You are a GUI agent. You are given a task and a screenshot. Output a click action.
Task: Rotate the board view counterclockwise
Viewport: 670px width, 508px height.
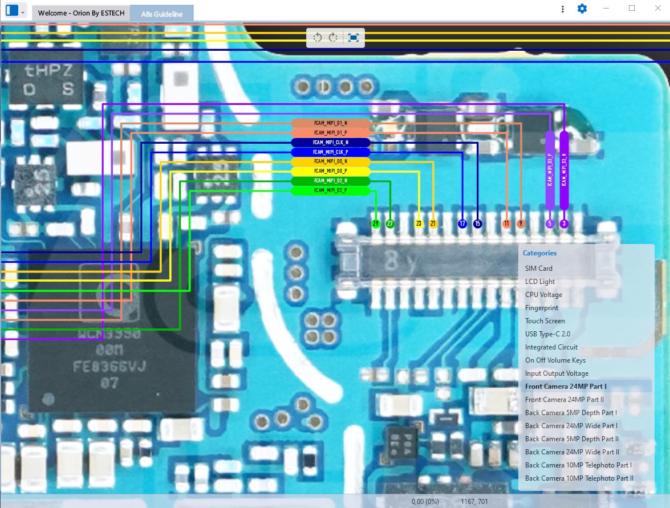tap(317, 38)
